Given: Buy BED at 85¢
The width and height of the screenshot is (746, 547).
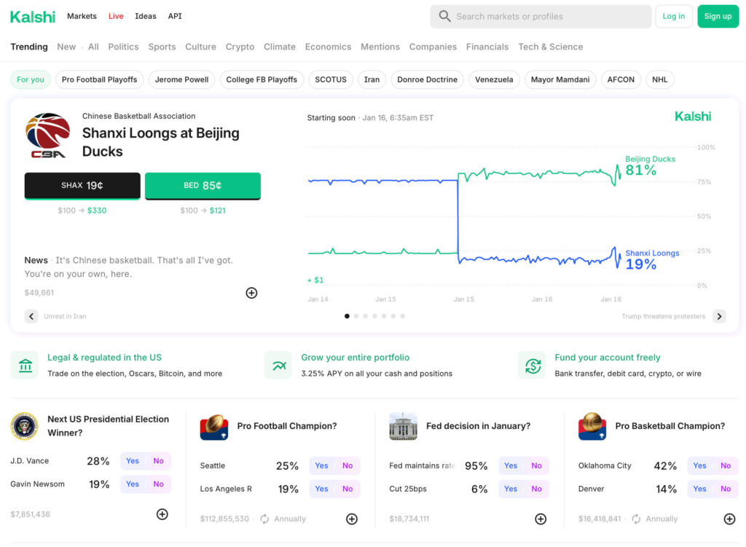Looking at the screenshot, I should click(203, 186).
